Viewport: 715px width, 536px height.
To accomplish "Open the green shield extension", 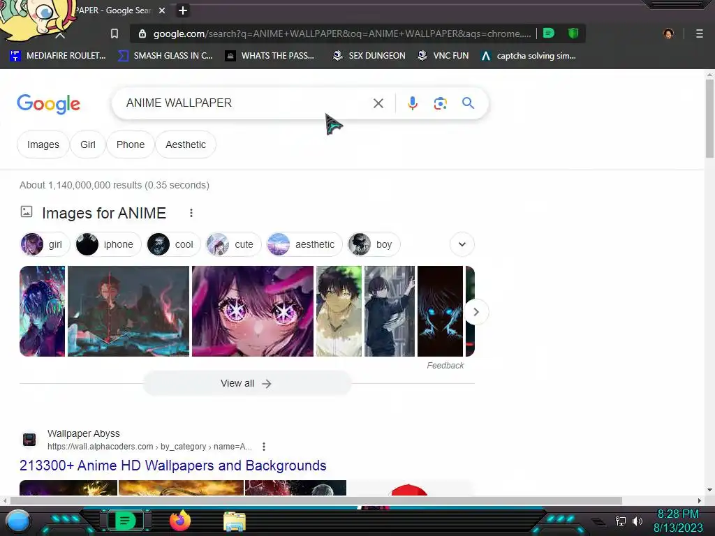I will coord(573,33).
